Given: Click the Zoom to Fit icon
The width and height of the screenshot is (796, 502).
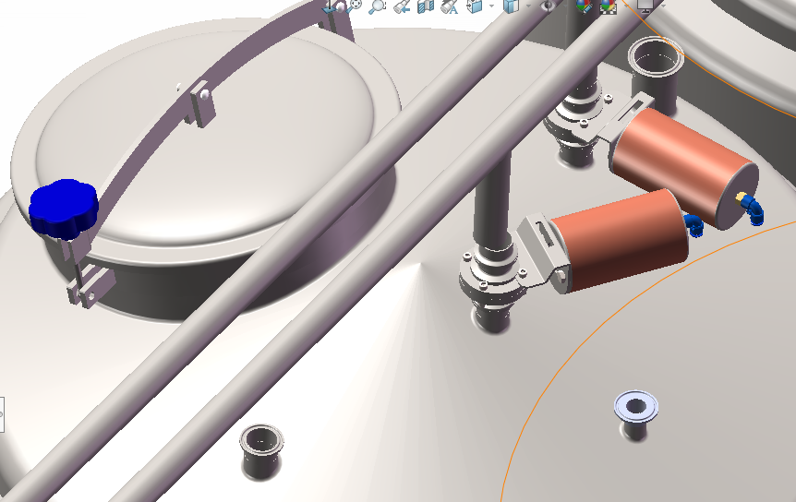Looking at the screenshot, I should click(x=355, y=5).
